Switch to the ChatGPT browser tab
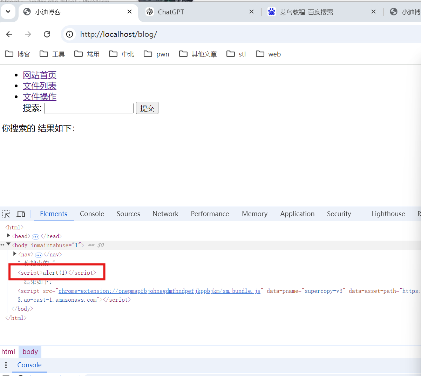The image size is (421, 376). [200, 12]
